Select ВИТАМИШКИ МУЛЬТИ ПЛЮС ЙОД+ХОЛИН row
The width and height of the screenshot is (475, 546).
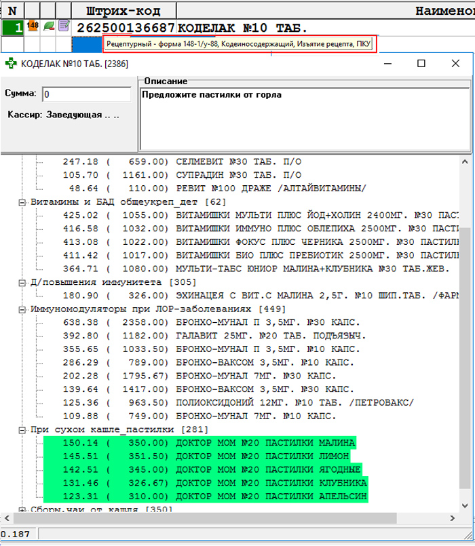[x=261, y=216]
